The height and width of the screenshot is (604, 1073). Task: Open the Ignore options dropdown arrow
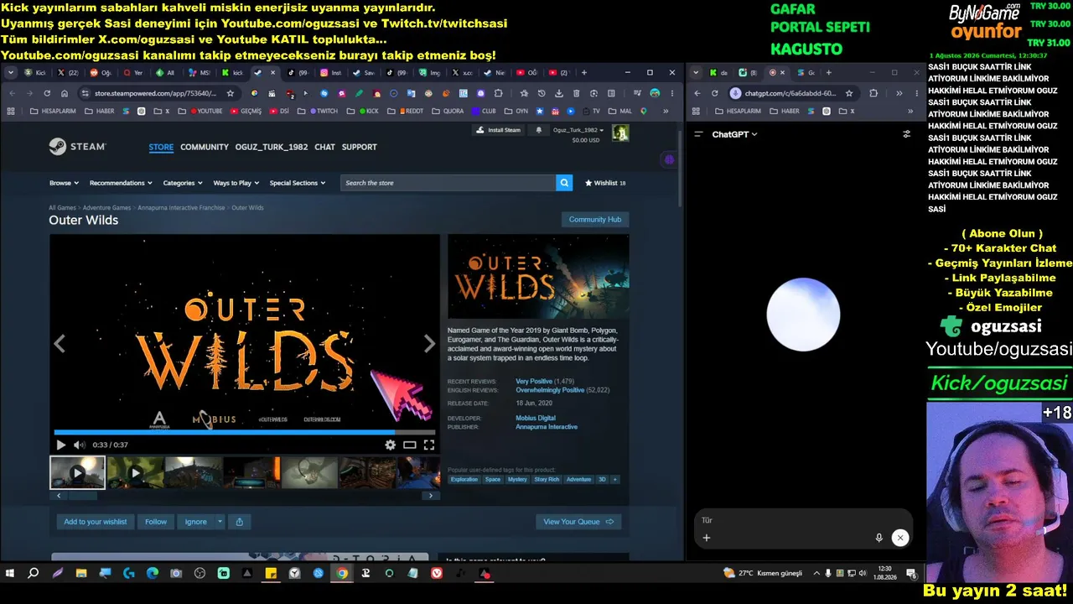point(220,522)
